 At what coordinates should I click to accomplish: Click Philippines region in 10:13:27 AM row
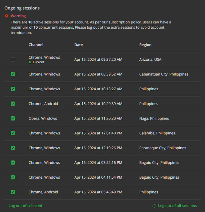(149, 89)
